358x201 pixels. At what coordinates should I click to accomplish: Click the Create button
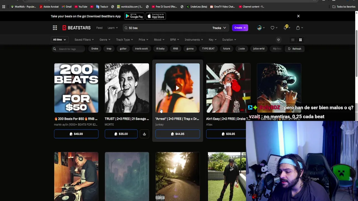click(x=240, y=28)
